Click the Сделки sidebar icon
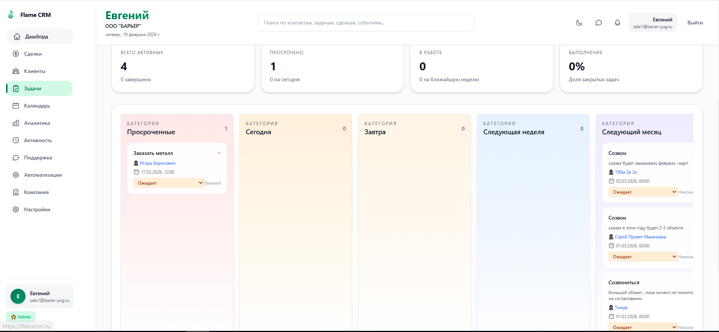Image resolution: width=719 pixels, height=332 pixels. (x=16, y=54)
